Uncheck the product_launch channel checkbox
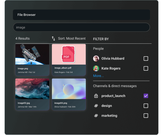The image size is (163, 135). click(146, 96)
